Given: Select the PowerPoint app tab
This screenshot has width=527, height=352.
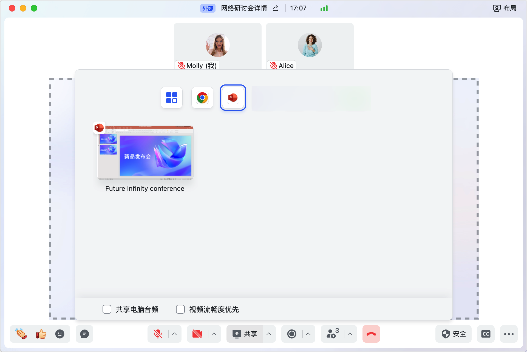Looking at the screenshot, I should point(233,98).
